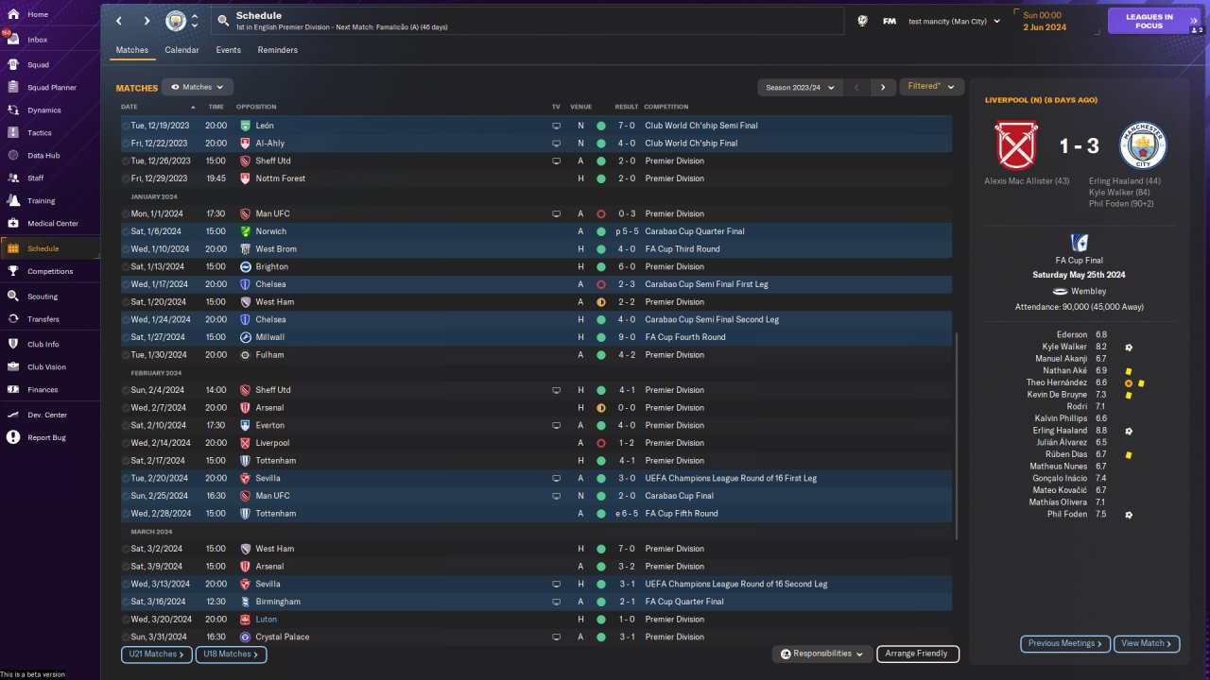Select the Millwall 9 - 0 FA Cup row

536,337
